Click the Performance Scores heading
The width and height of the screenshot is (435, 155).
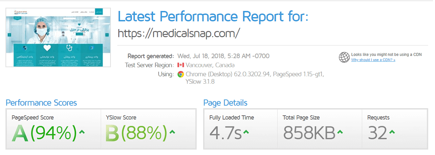pos(41,103)
